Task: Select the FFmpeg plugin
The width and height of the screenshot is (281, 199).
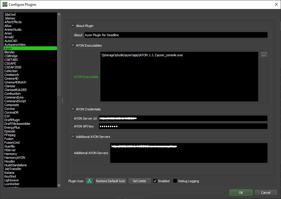Action: pyautogui.click(x=30, y=135)
